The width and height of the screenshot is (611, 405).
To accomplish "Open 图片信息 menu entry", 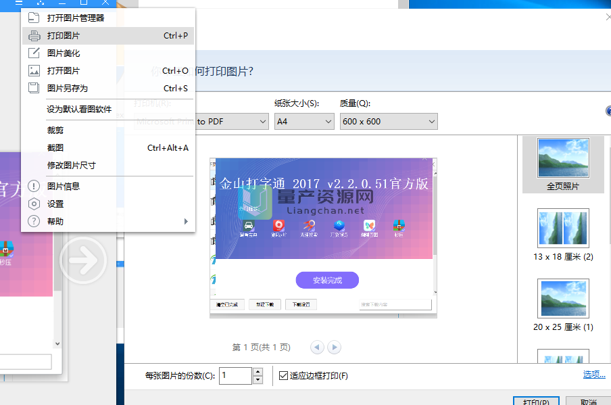I will (108, 186).
